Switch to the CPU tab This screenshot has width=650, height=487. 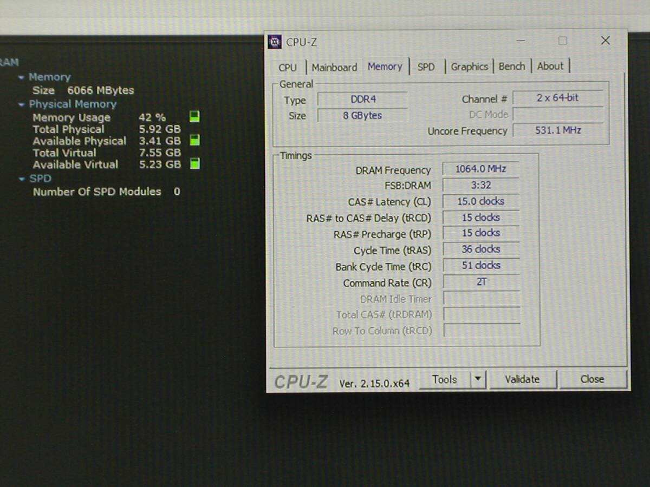tap(288, 67)
